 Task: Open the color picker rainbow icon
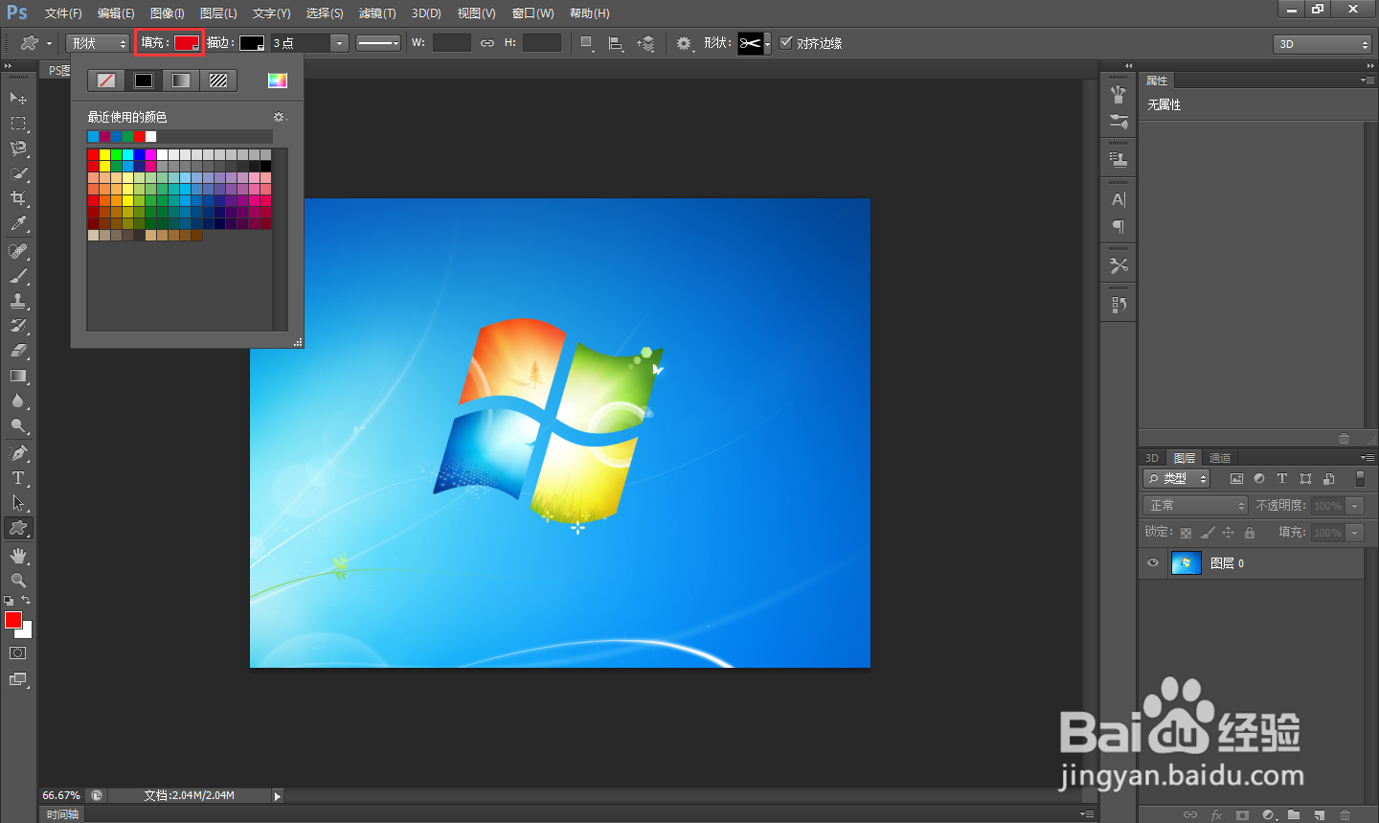(x=278, y=80)
